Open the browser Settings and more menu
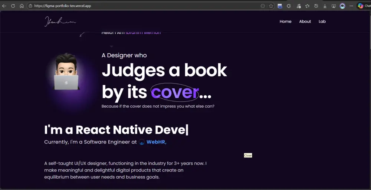Viewport: 371px width, 190px height. click(x=351, y=6)
